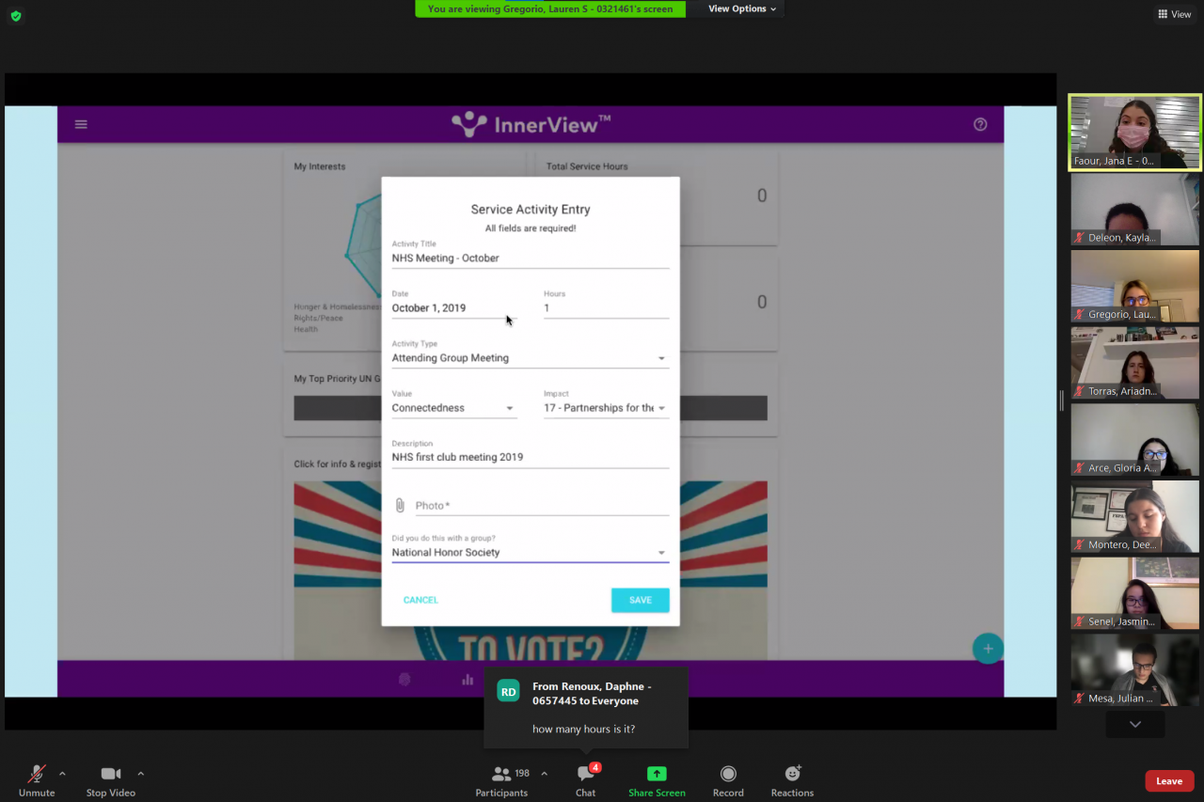The width and height of the screenshot is (1204, 802).
Task: Select Arce, Gloria's video thumbnail
Action: point(1135,440)
